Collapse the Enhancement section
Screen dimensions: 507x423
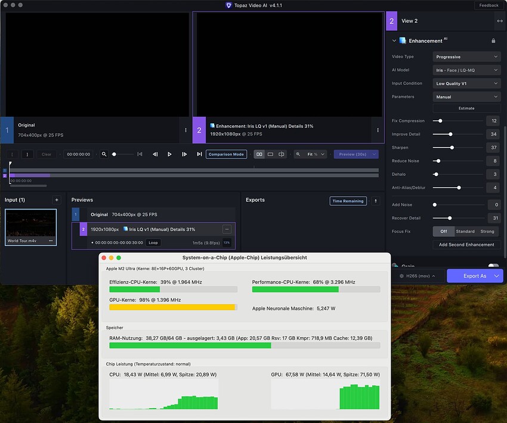point(394,41)
